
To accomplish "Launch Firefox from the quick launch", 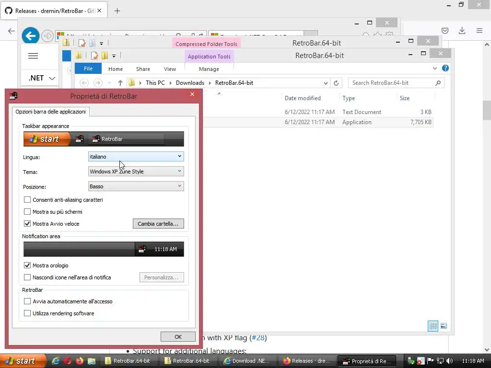I will point(79,361).
